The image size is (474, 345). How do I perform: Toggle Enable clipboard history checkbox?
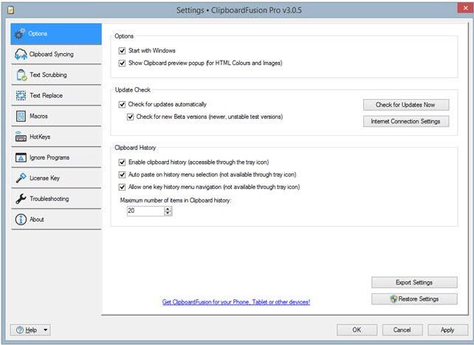click(x=122, y=163)
